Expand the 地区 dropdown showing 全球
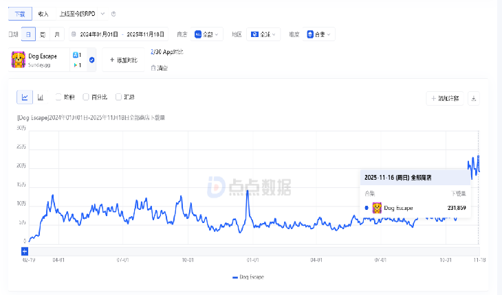Screen dimensions: 502x295 263,34
